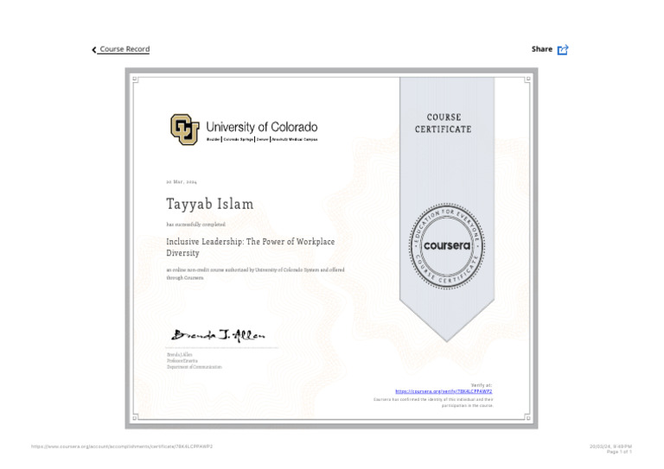This screenshot has height=469, width=664.
Task: Click the COURSE CERTIFICATE ribbon heading
Action: [x=444, y=123]
